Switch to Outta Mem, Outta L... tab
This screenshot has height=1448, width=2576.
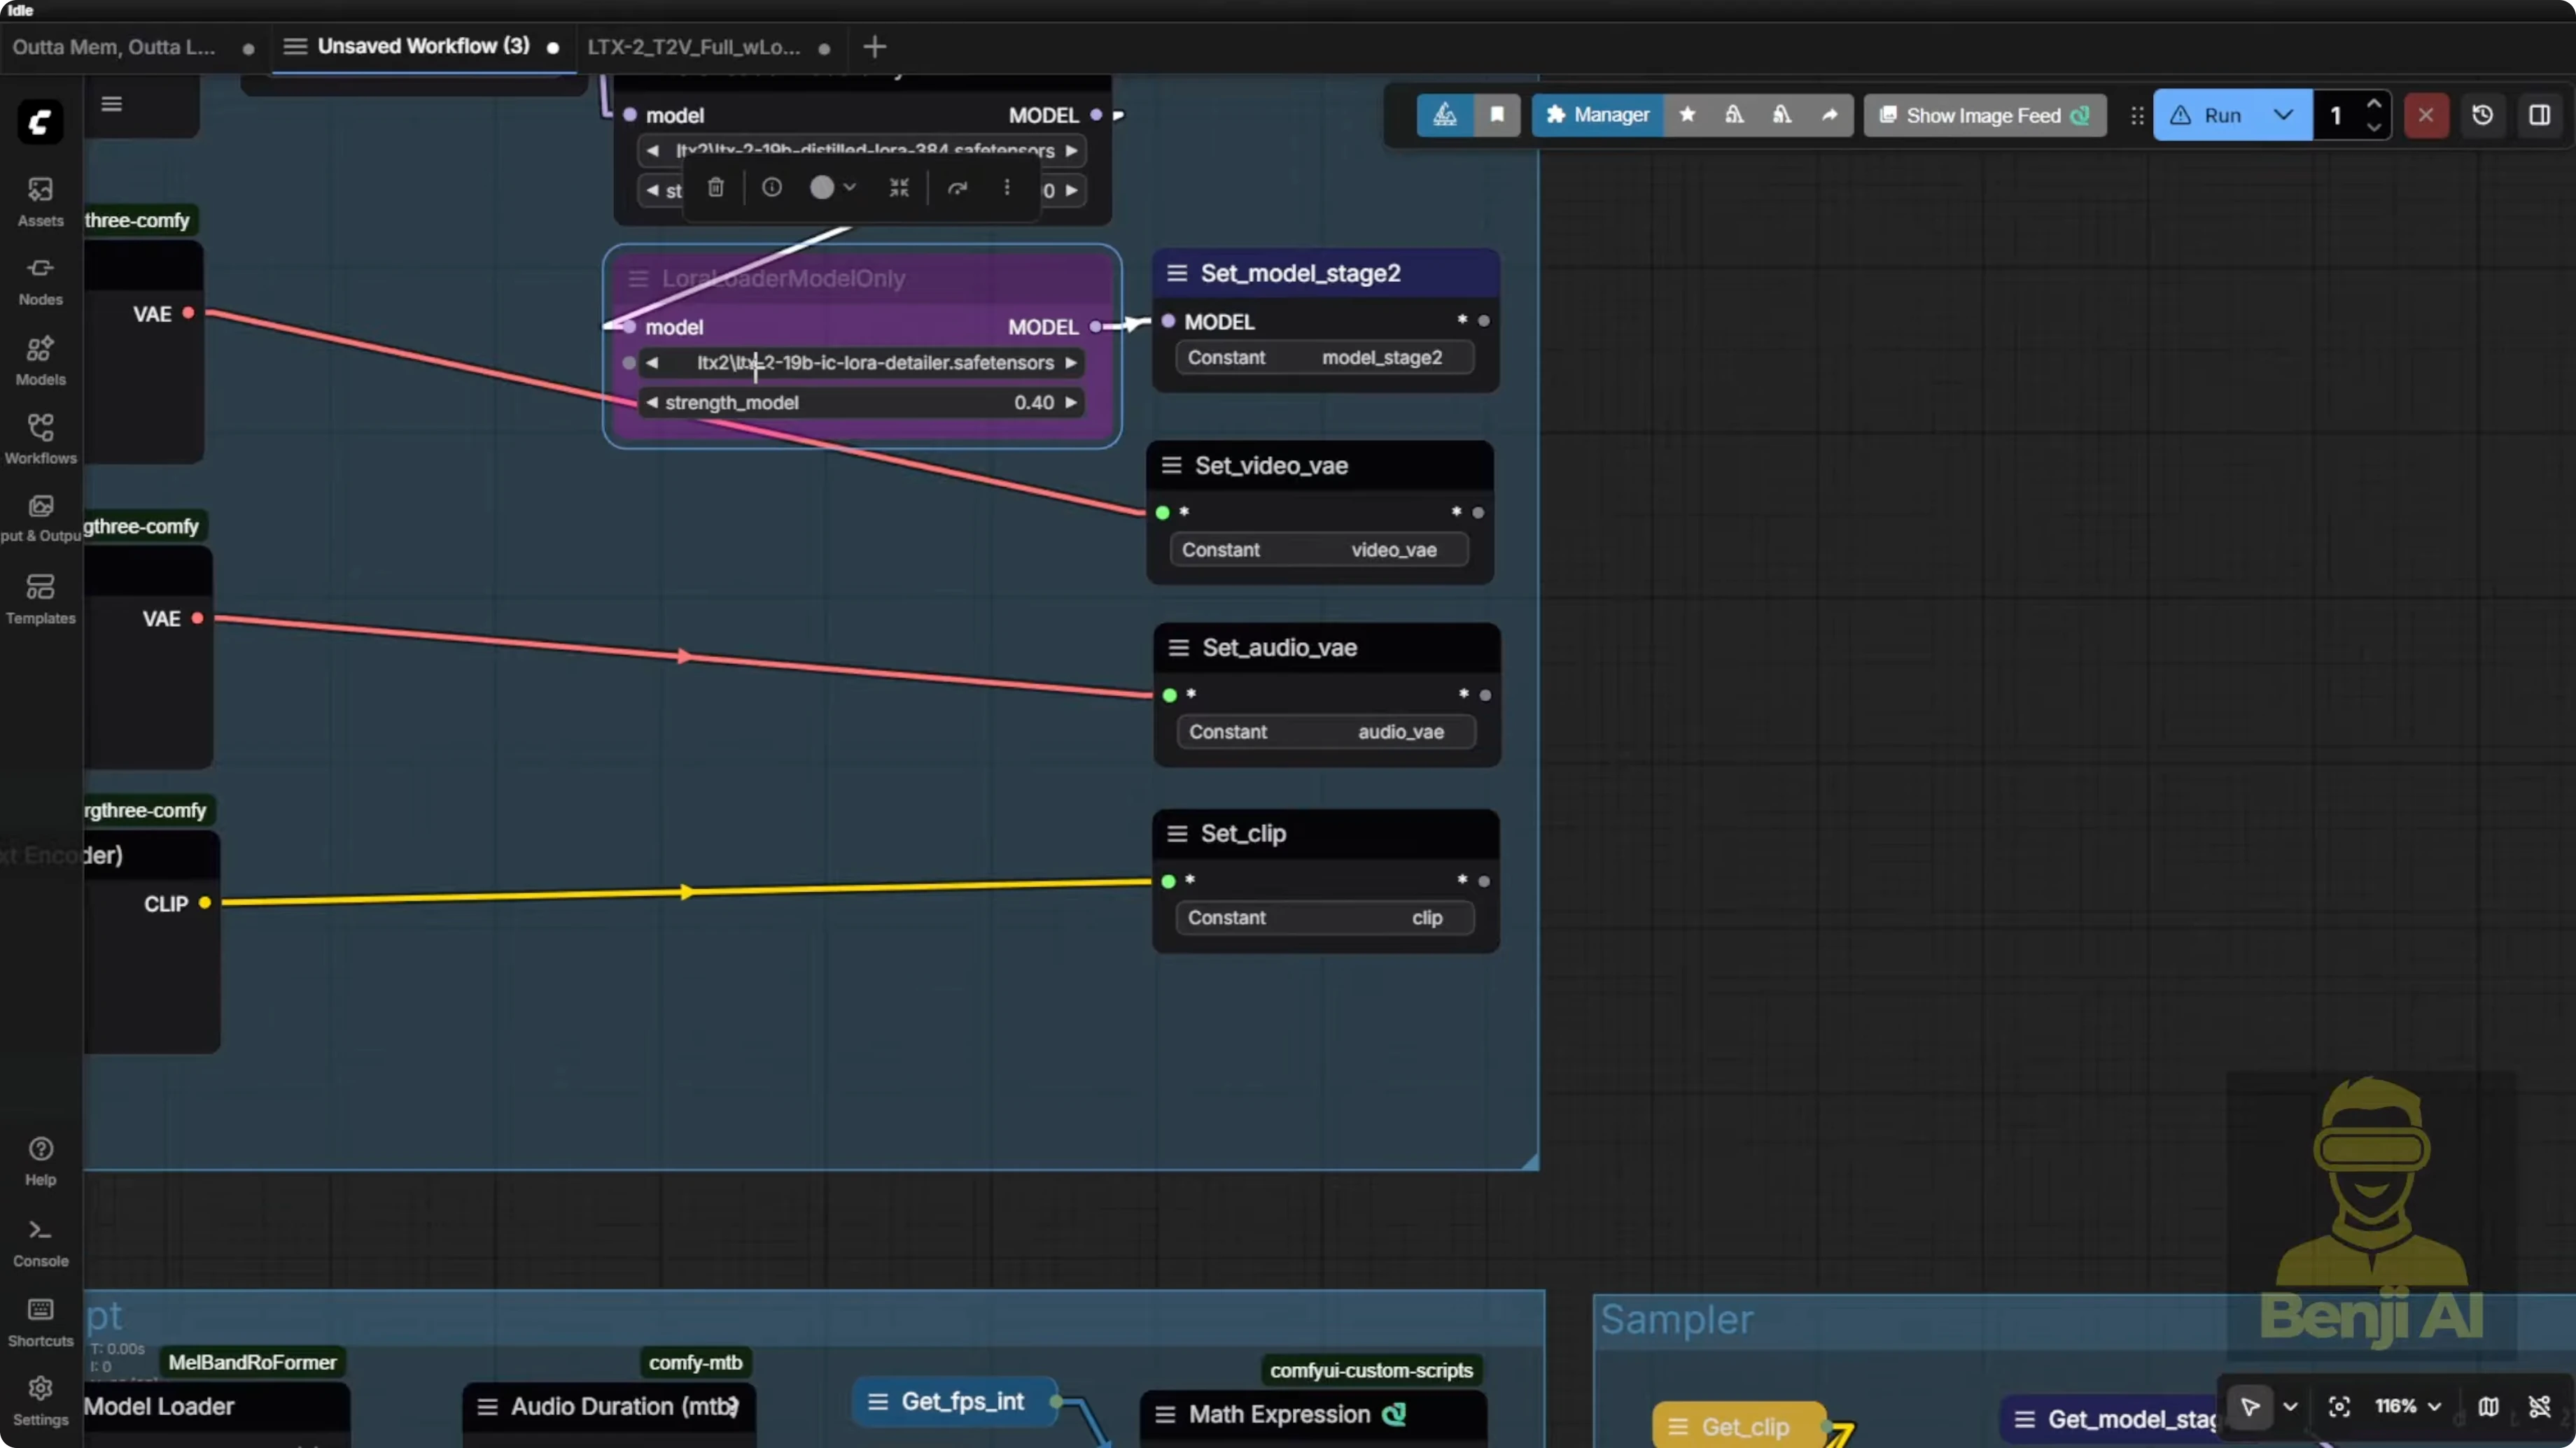[x=113, y=47]
